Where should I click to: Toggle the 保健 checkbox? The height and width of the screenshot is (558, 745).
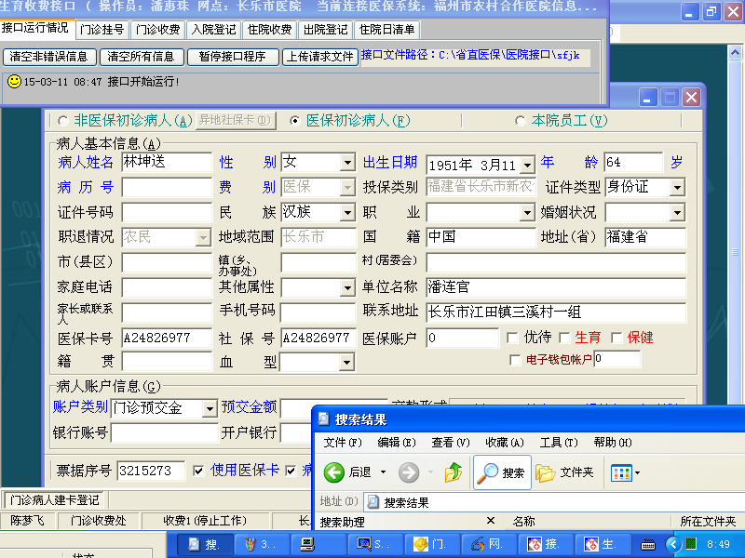tap(616, 338)
